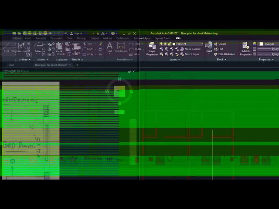This screenshot has width=279, height=209.
Task: Click the Save icon in quick access toolbar
Action: pyautogui.click(x=24, y=33)
